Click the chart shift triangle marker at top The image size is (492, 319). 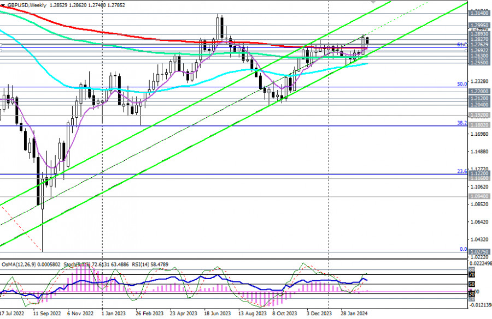click(x=373, y=2)
